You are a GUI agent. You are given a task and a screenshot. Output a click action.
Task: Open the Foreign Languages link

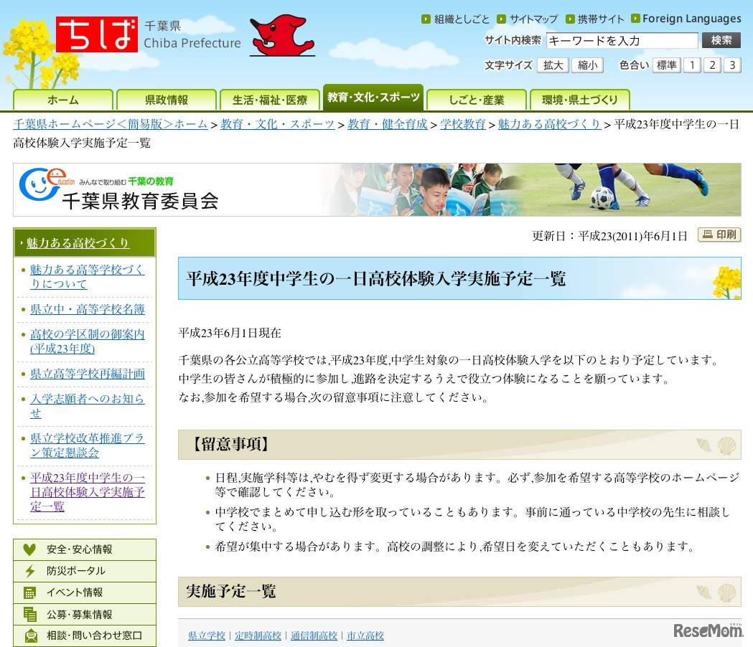691,18
